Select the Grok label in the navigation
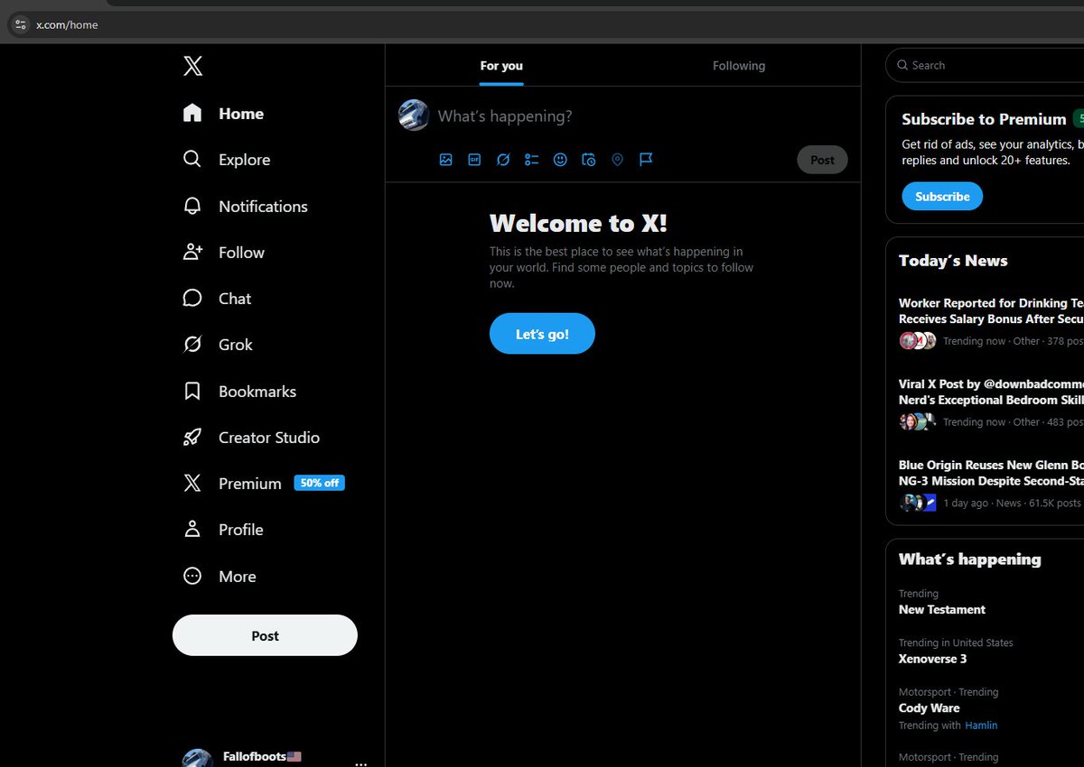 [236, 345]
